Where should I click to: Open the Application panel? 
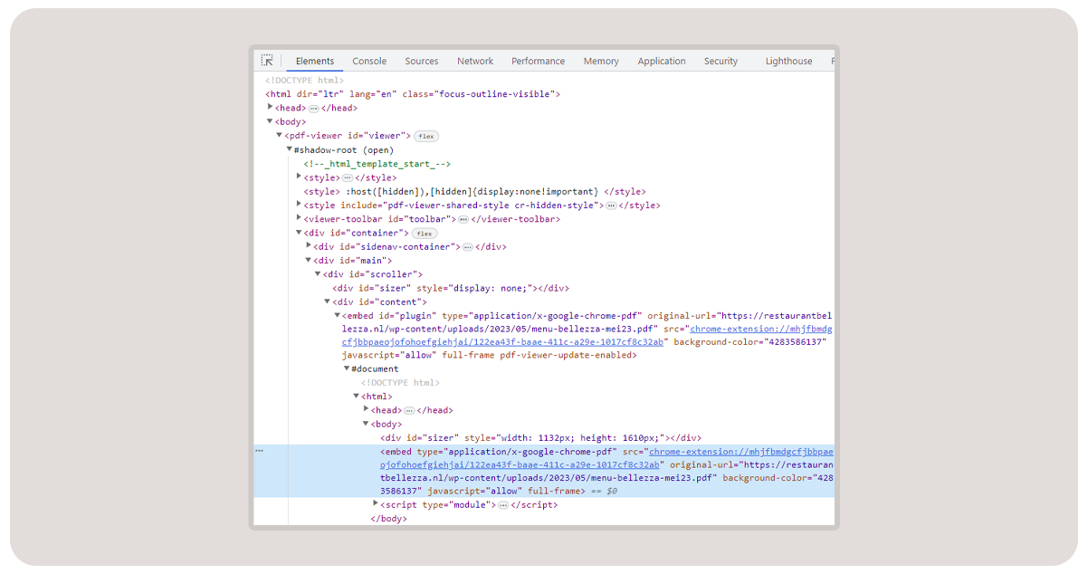pos(662,61)
